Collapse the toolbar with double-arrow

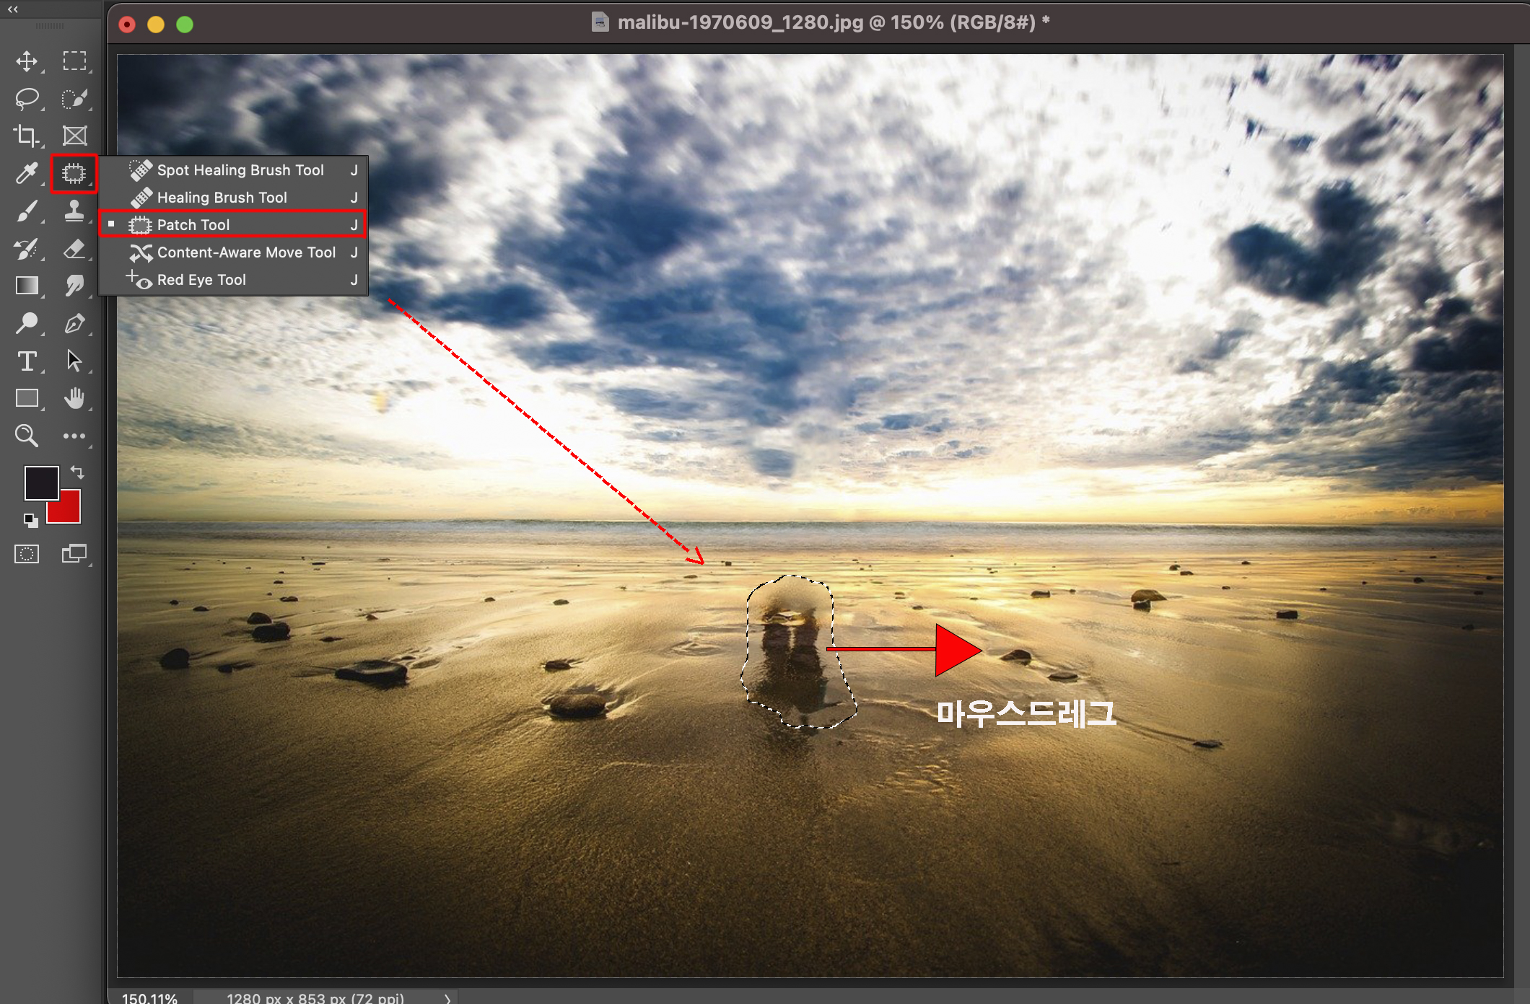point(13,9)
